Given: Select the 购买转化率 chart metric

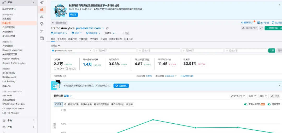Looking at the screenshot, I should point(86,104).
